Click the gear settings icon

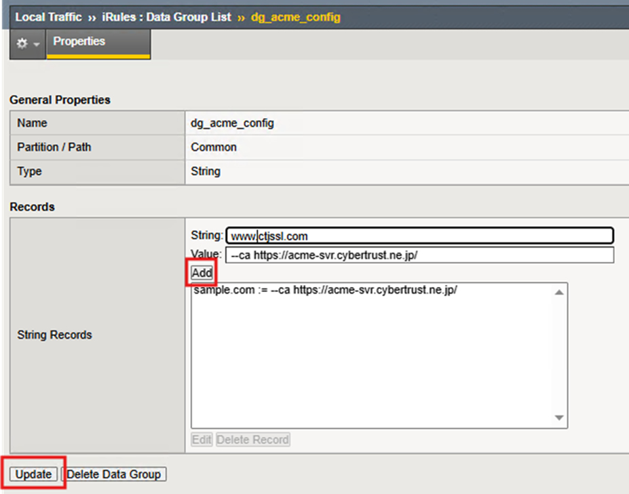(22, 43)
